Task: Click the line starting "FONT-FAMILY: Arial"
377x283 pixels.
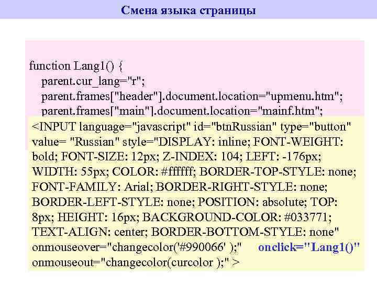Action: 180,187
